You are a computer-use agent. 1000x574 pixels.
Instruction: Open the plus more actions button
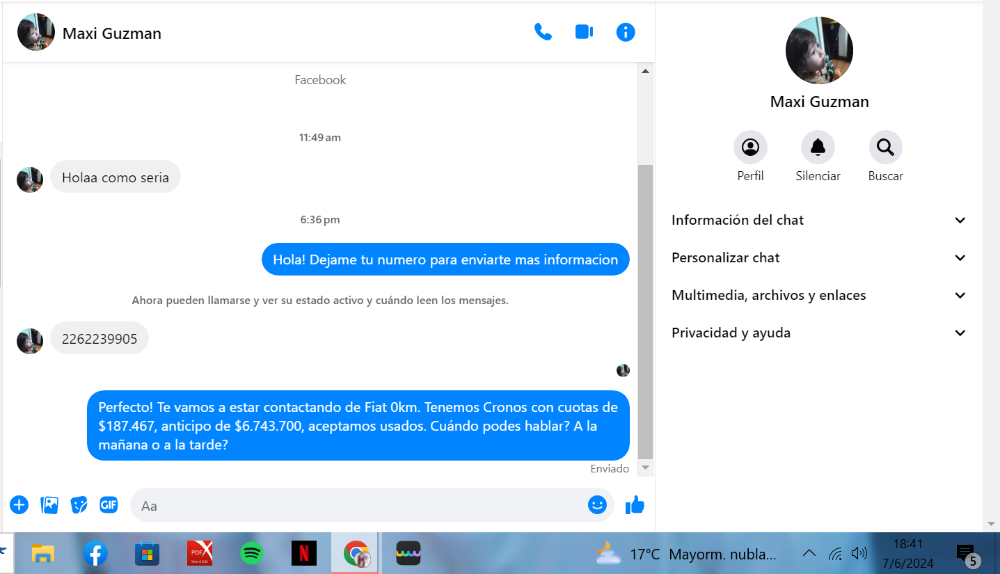pos(19,505)
